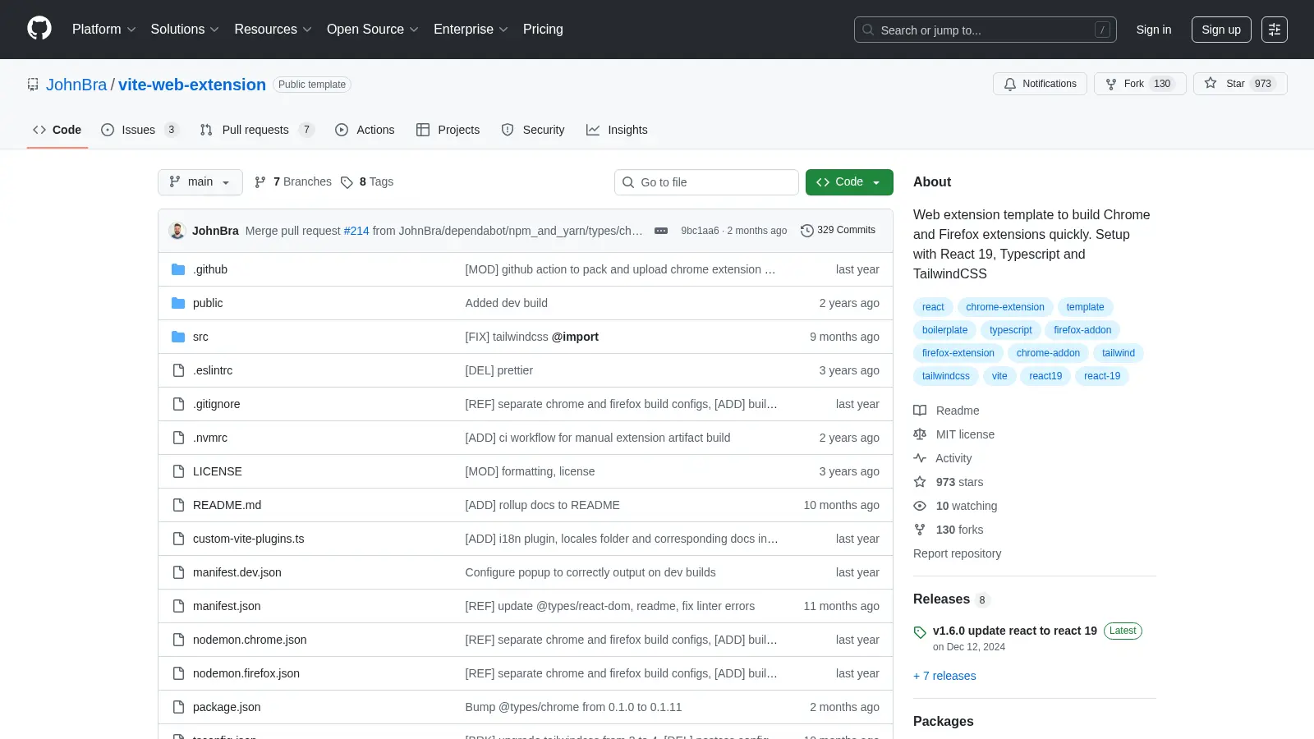
Task: Switch to the Projects tab
Action: (x=448, y=130)
